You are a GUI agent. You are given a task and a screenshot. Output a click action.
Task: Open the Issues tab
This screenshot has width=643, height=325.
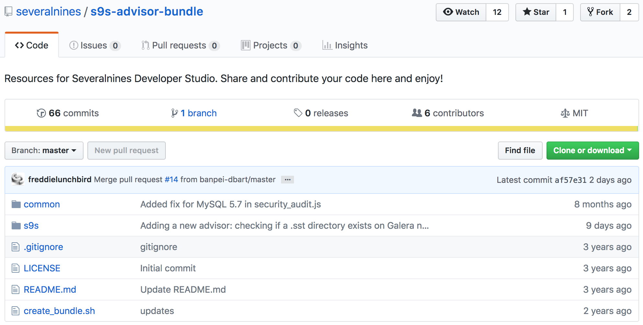pyautogui.click(x=95, y=46)
